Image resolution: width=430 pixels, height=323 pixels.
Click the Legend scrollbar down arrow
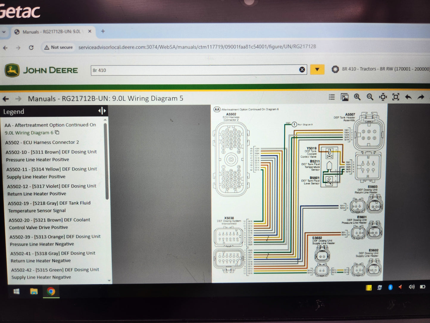[x=109, y=280]
